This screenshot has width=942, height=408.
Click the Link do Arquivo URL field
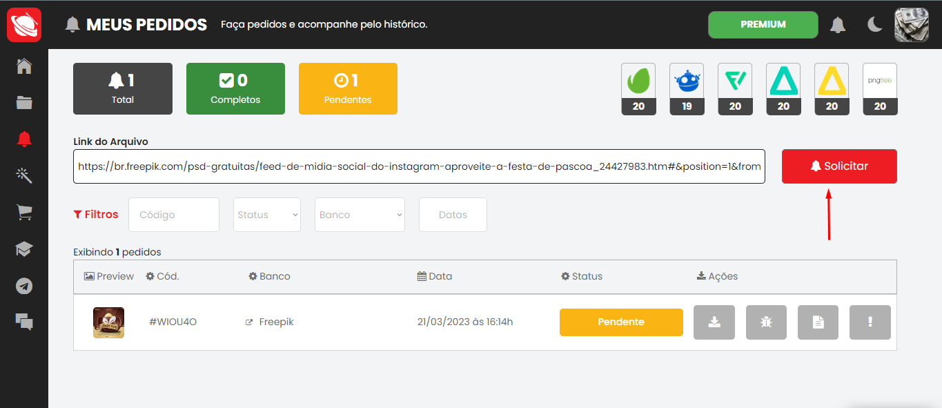pos(419,166)
